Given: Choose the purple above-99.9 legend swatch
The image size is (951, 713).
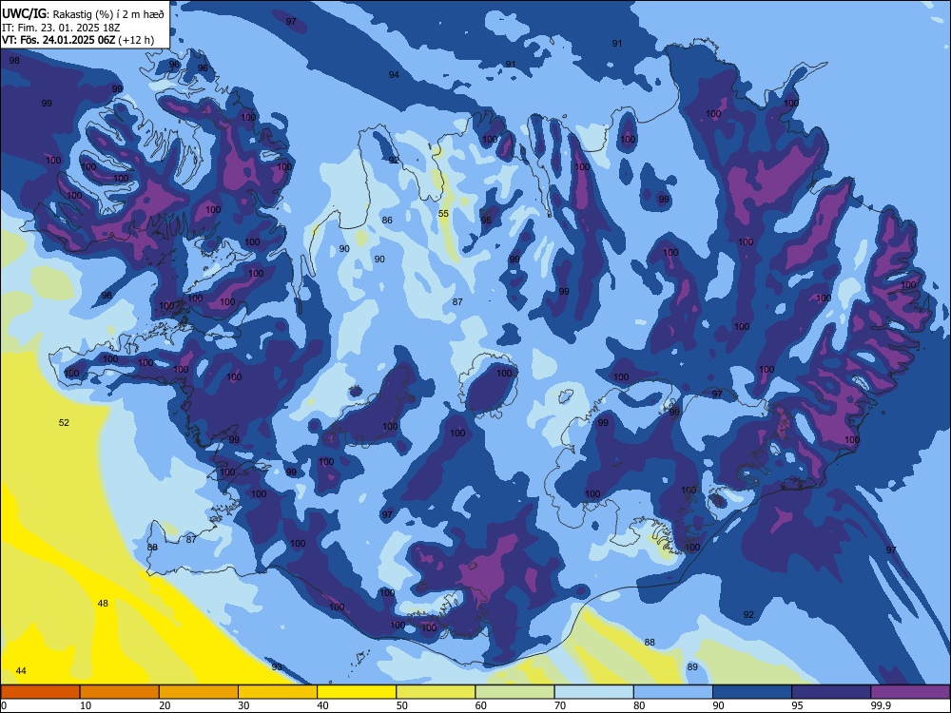Looking at the screenshot, I should tap(910, 692).
